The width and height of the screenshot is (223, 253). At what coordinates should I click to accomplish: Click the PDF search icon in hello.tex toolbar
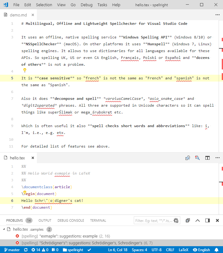point(197,158)
